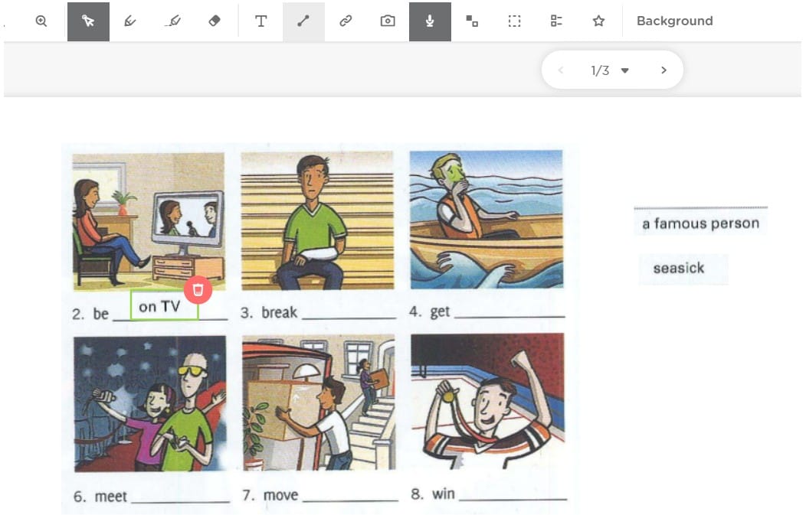
Task: Click the picture of woman watching TV
Action: point(149,220)
